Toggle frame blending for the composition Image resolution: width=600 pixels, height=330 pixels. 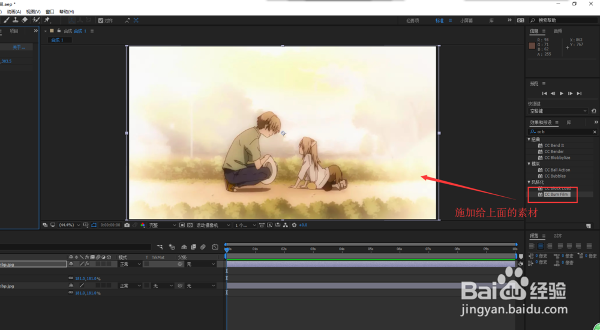tap(193, 247)
